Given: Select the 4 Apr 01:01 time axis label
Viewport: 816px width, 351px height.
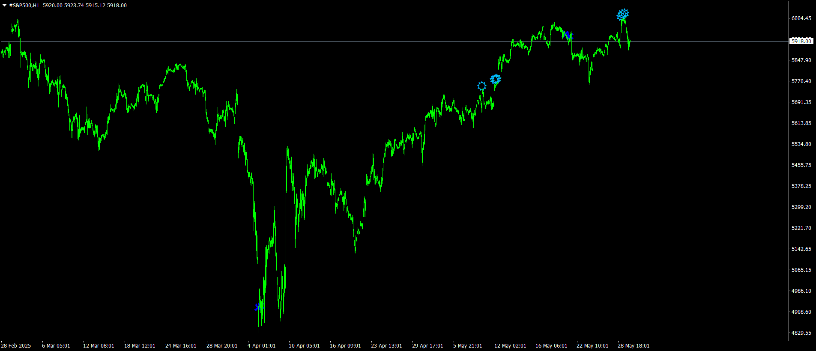Looking at the screenshot, I should click(x=261, y=346).
